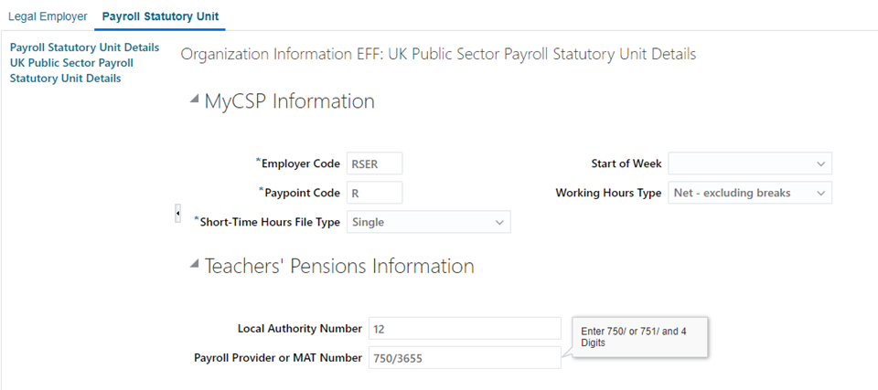Viewport: 878px width, 390px height.
Task: Click into the Employer Code input box
Action: (x=374, y=164)
